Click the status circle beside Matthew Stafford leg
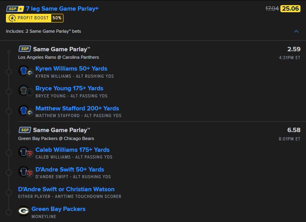Viewport: 306px width, 222px height. pyautogui.click(x=9, y=111)
